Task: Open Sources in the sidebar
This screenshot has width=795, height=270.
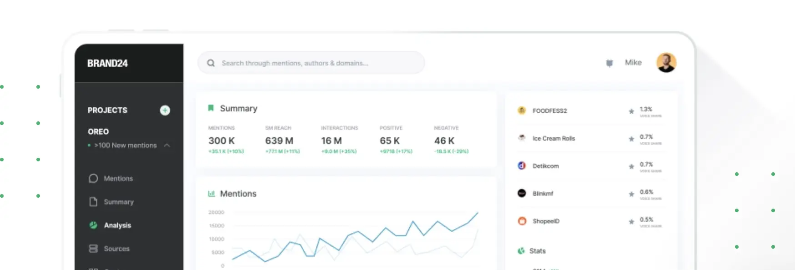Action: [116, 249]
